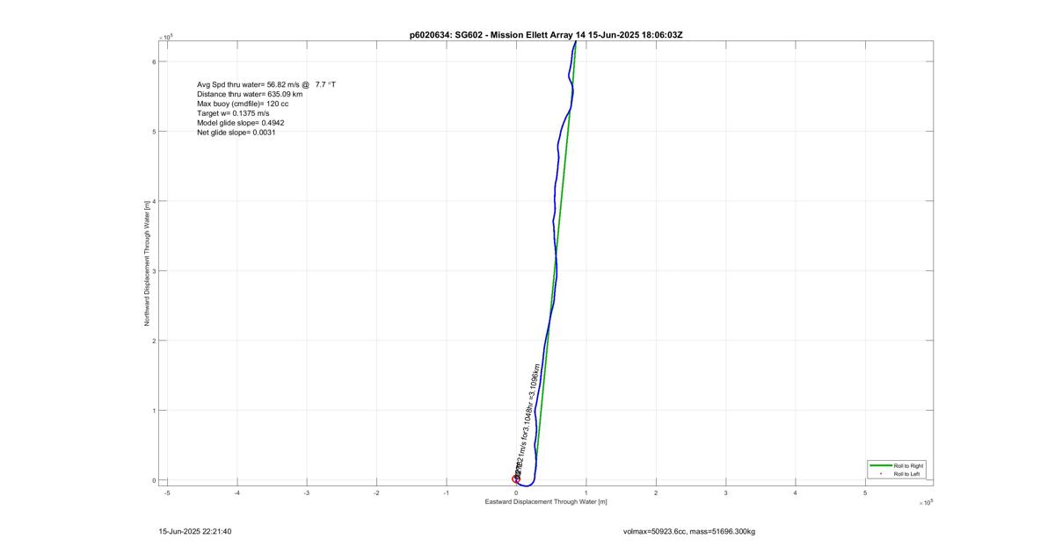This screenshot has width=1055, height=546.
Task: Click the y-axis exponent label above the axis
Action: coord(167,37)
